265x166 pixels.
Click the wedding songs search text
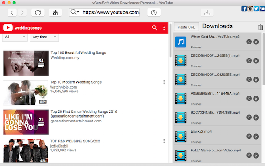tap(28, 28)
